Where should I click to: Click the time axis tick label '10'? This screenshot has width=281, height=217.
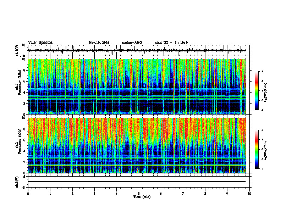tap(249, 194)
